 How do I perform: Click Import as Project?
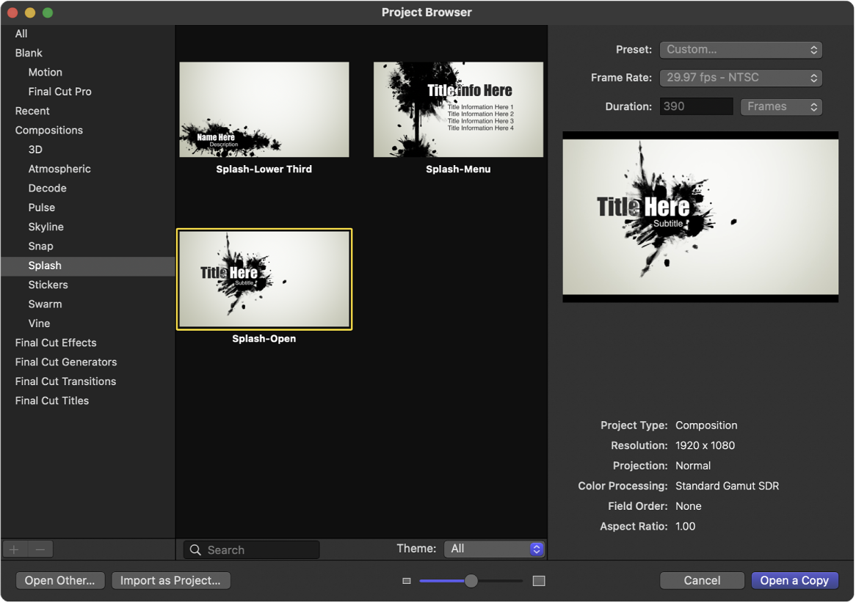(171, 580)
